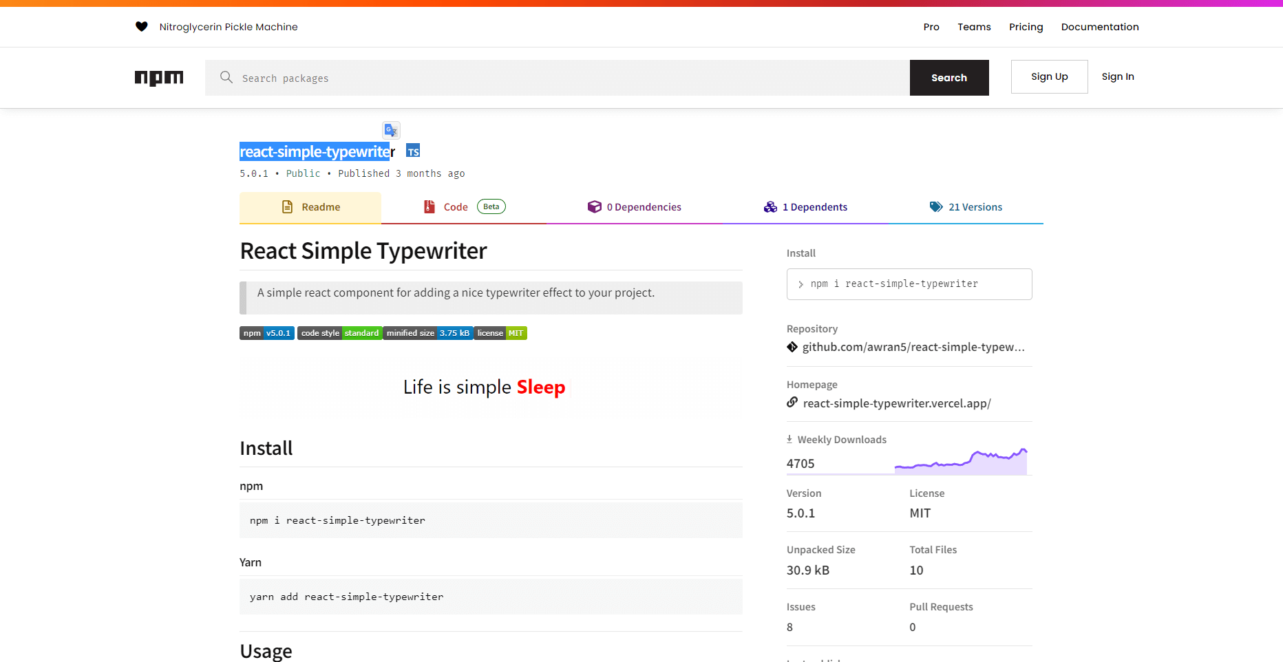Click the yarn add code block
The width and height of the screenshot is (1283, 662).
click(x=491, y=597)
